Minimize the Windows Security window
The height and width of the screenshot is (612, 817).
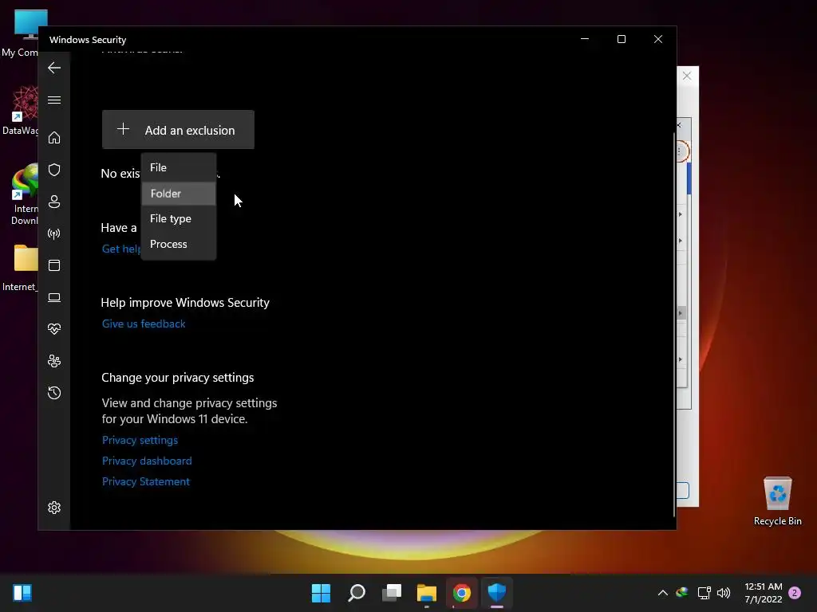pos(585,39)
